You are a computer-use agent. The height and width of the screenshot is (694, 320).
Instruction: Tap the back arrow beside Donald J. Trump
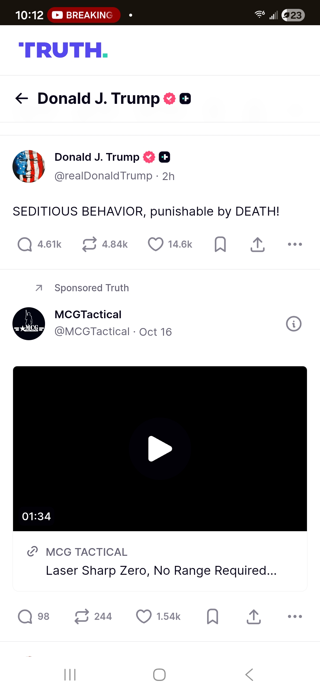(22, 98)
